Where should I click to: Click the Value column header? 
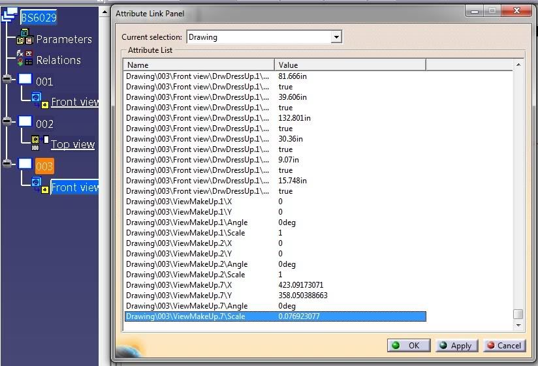pyautogui.click(x=351, y=65)
